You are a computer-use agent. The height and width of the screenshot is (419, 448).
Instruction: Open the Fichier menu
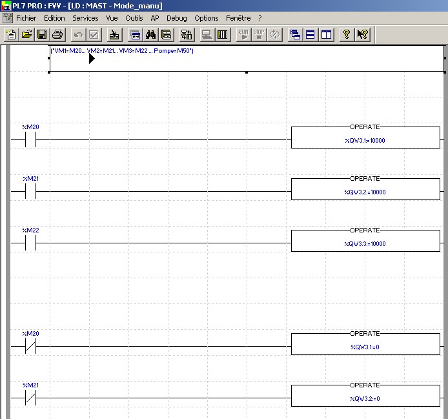coord(26,18)
